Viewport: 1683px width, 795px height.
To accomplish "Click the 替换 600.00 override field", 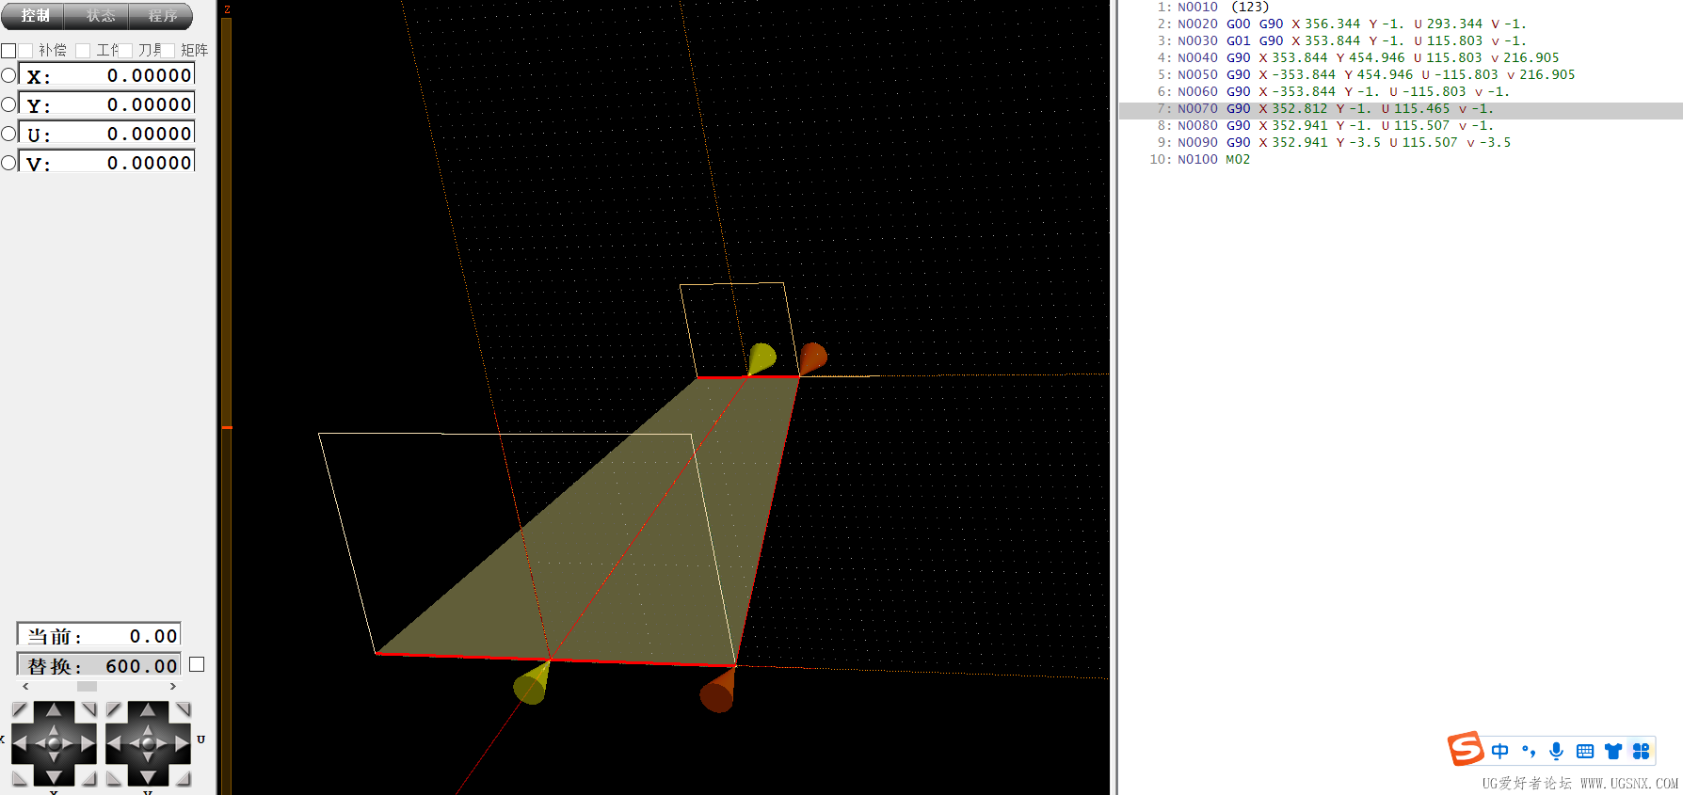I will point(99,665).
